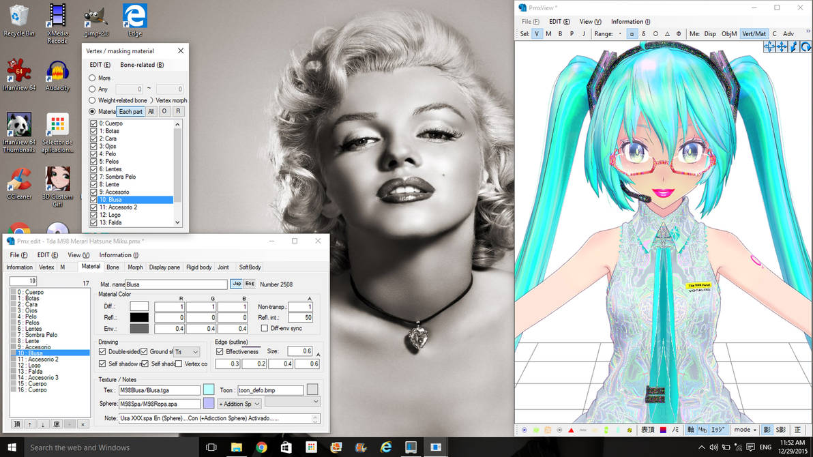Toggle the red triangle icon in PmxView bottom bar
The height and width of the screenshot is (457, 813).
tap(571, 430)
